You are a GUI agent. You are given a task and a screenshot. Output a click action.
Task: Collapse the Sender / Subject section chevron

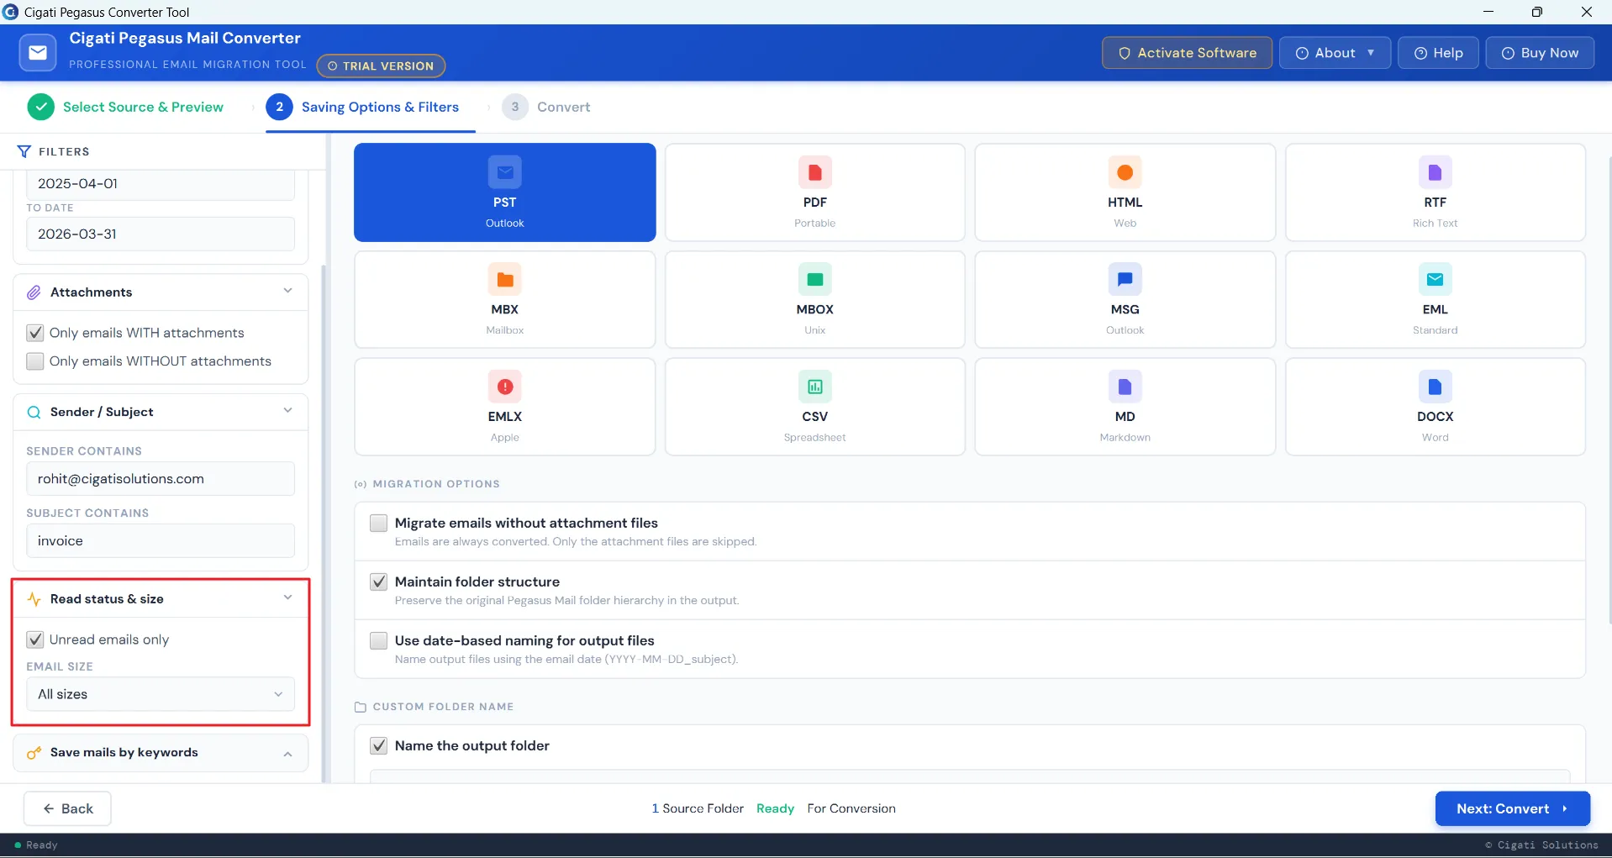[x=287, y=410]
